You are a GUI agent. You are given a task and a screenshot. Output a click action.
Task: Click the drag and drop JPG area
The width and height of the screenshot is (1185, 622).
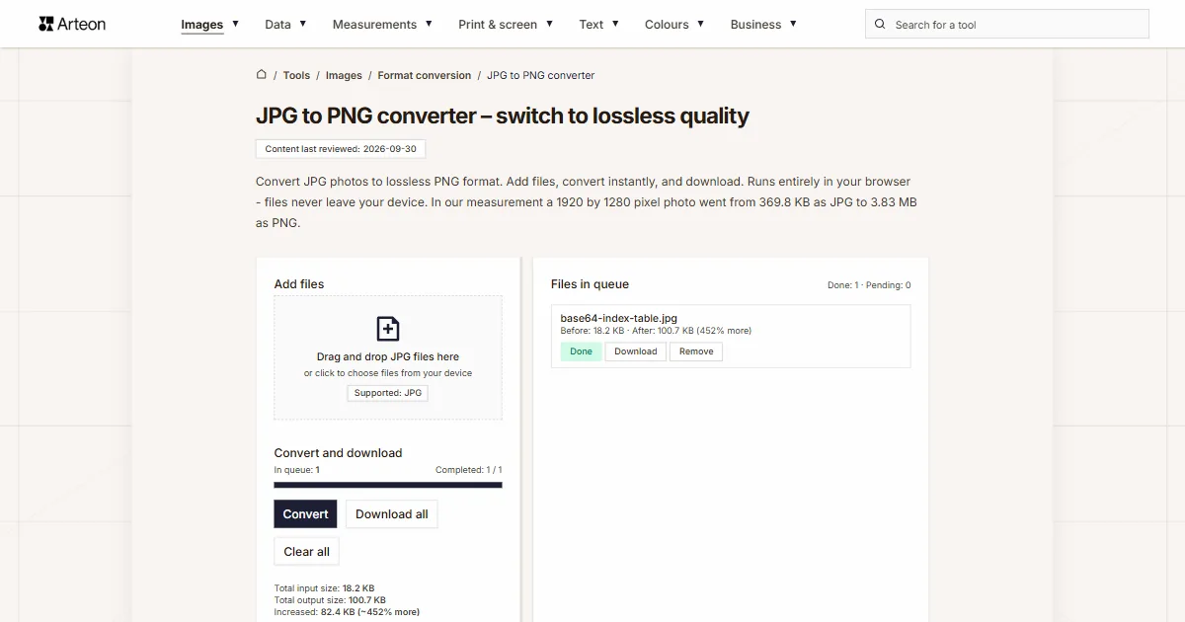[388, 357]
